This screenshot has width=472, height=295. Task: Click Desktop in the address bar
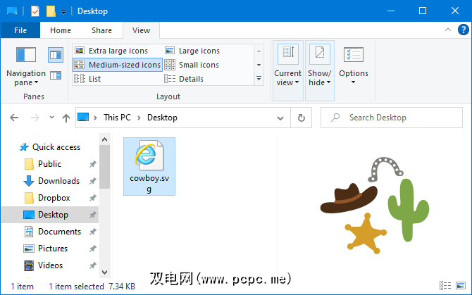click(x=162, y=118)
